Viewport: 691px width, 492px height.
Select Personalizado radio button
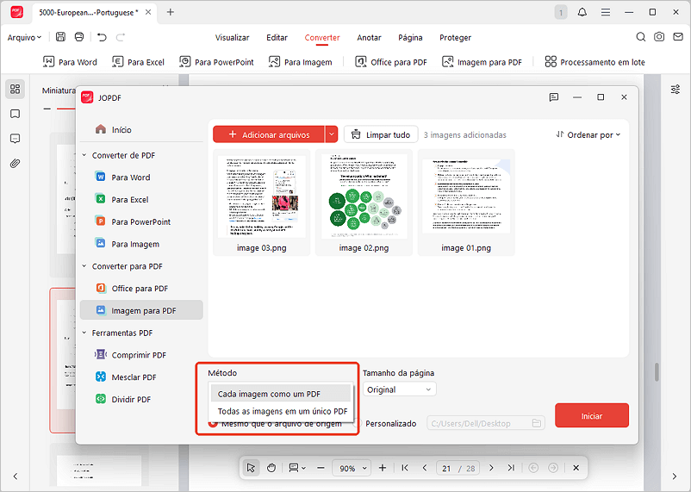tap(358, 424)
